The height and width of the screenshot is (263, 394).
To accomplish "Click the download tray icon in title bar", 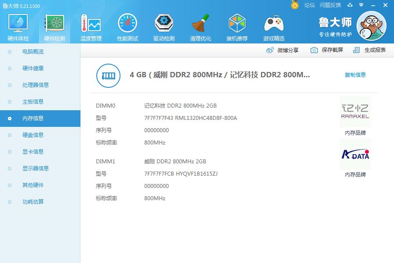I will (x=350, y=5).
